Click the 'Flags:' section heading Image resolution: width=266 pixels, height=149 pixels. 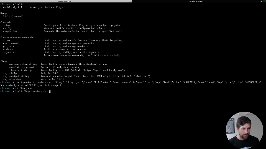4,61
